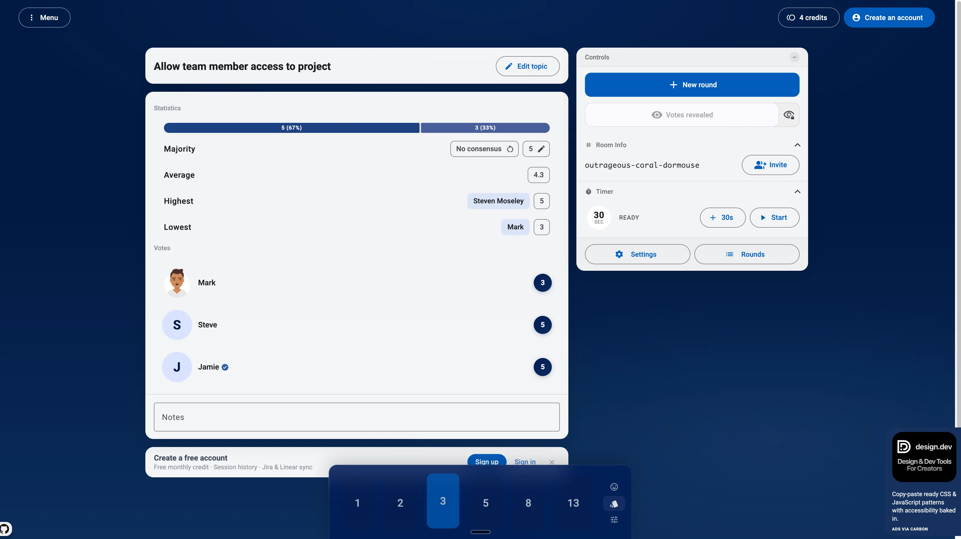Open the Menu in the top-left
Viewport: 961px width, 539px height.
44,18
